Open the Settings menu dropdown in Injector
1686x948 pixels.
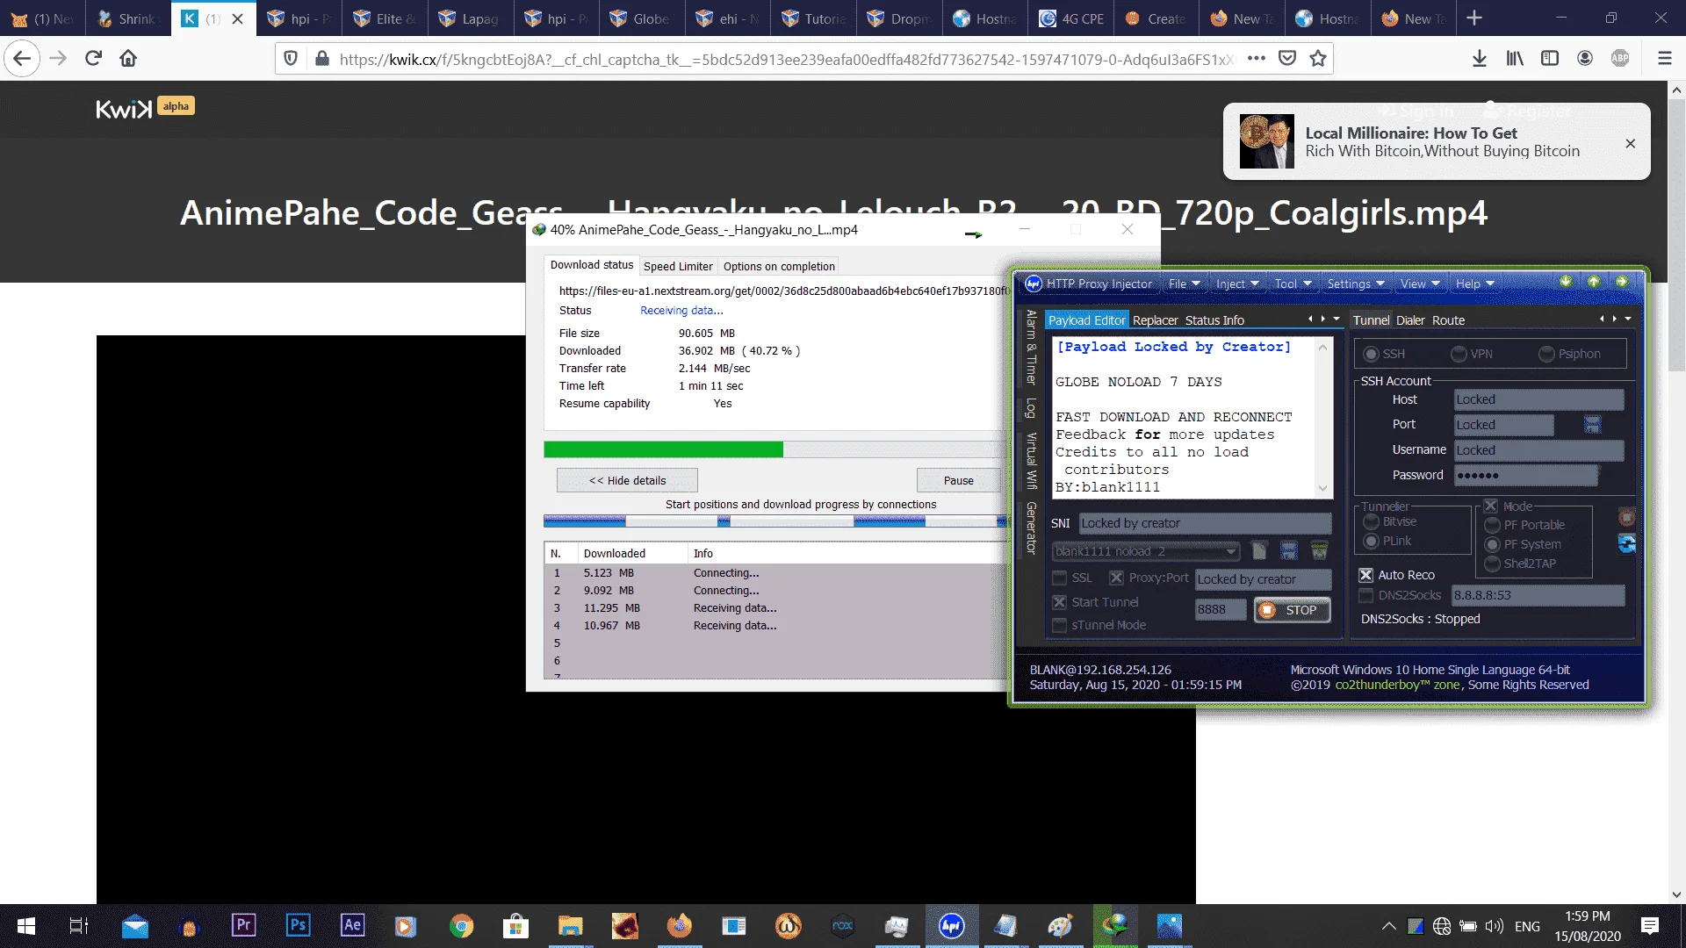[1356, 284]
